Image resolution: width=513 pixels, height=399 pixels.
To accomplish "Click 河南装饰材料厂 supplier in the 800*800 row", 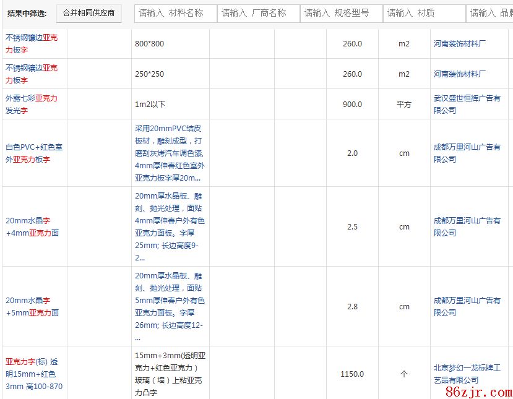I will (x=460, y=44).
